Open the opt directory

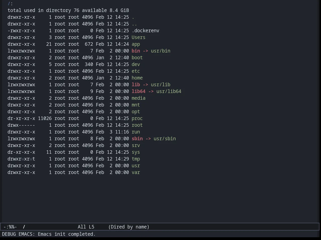[x=136, y=111]
